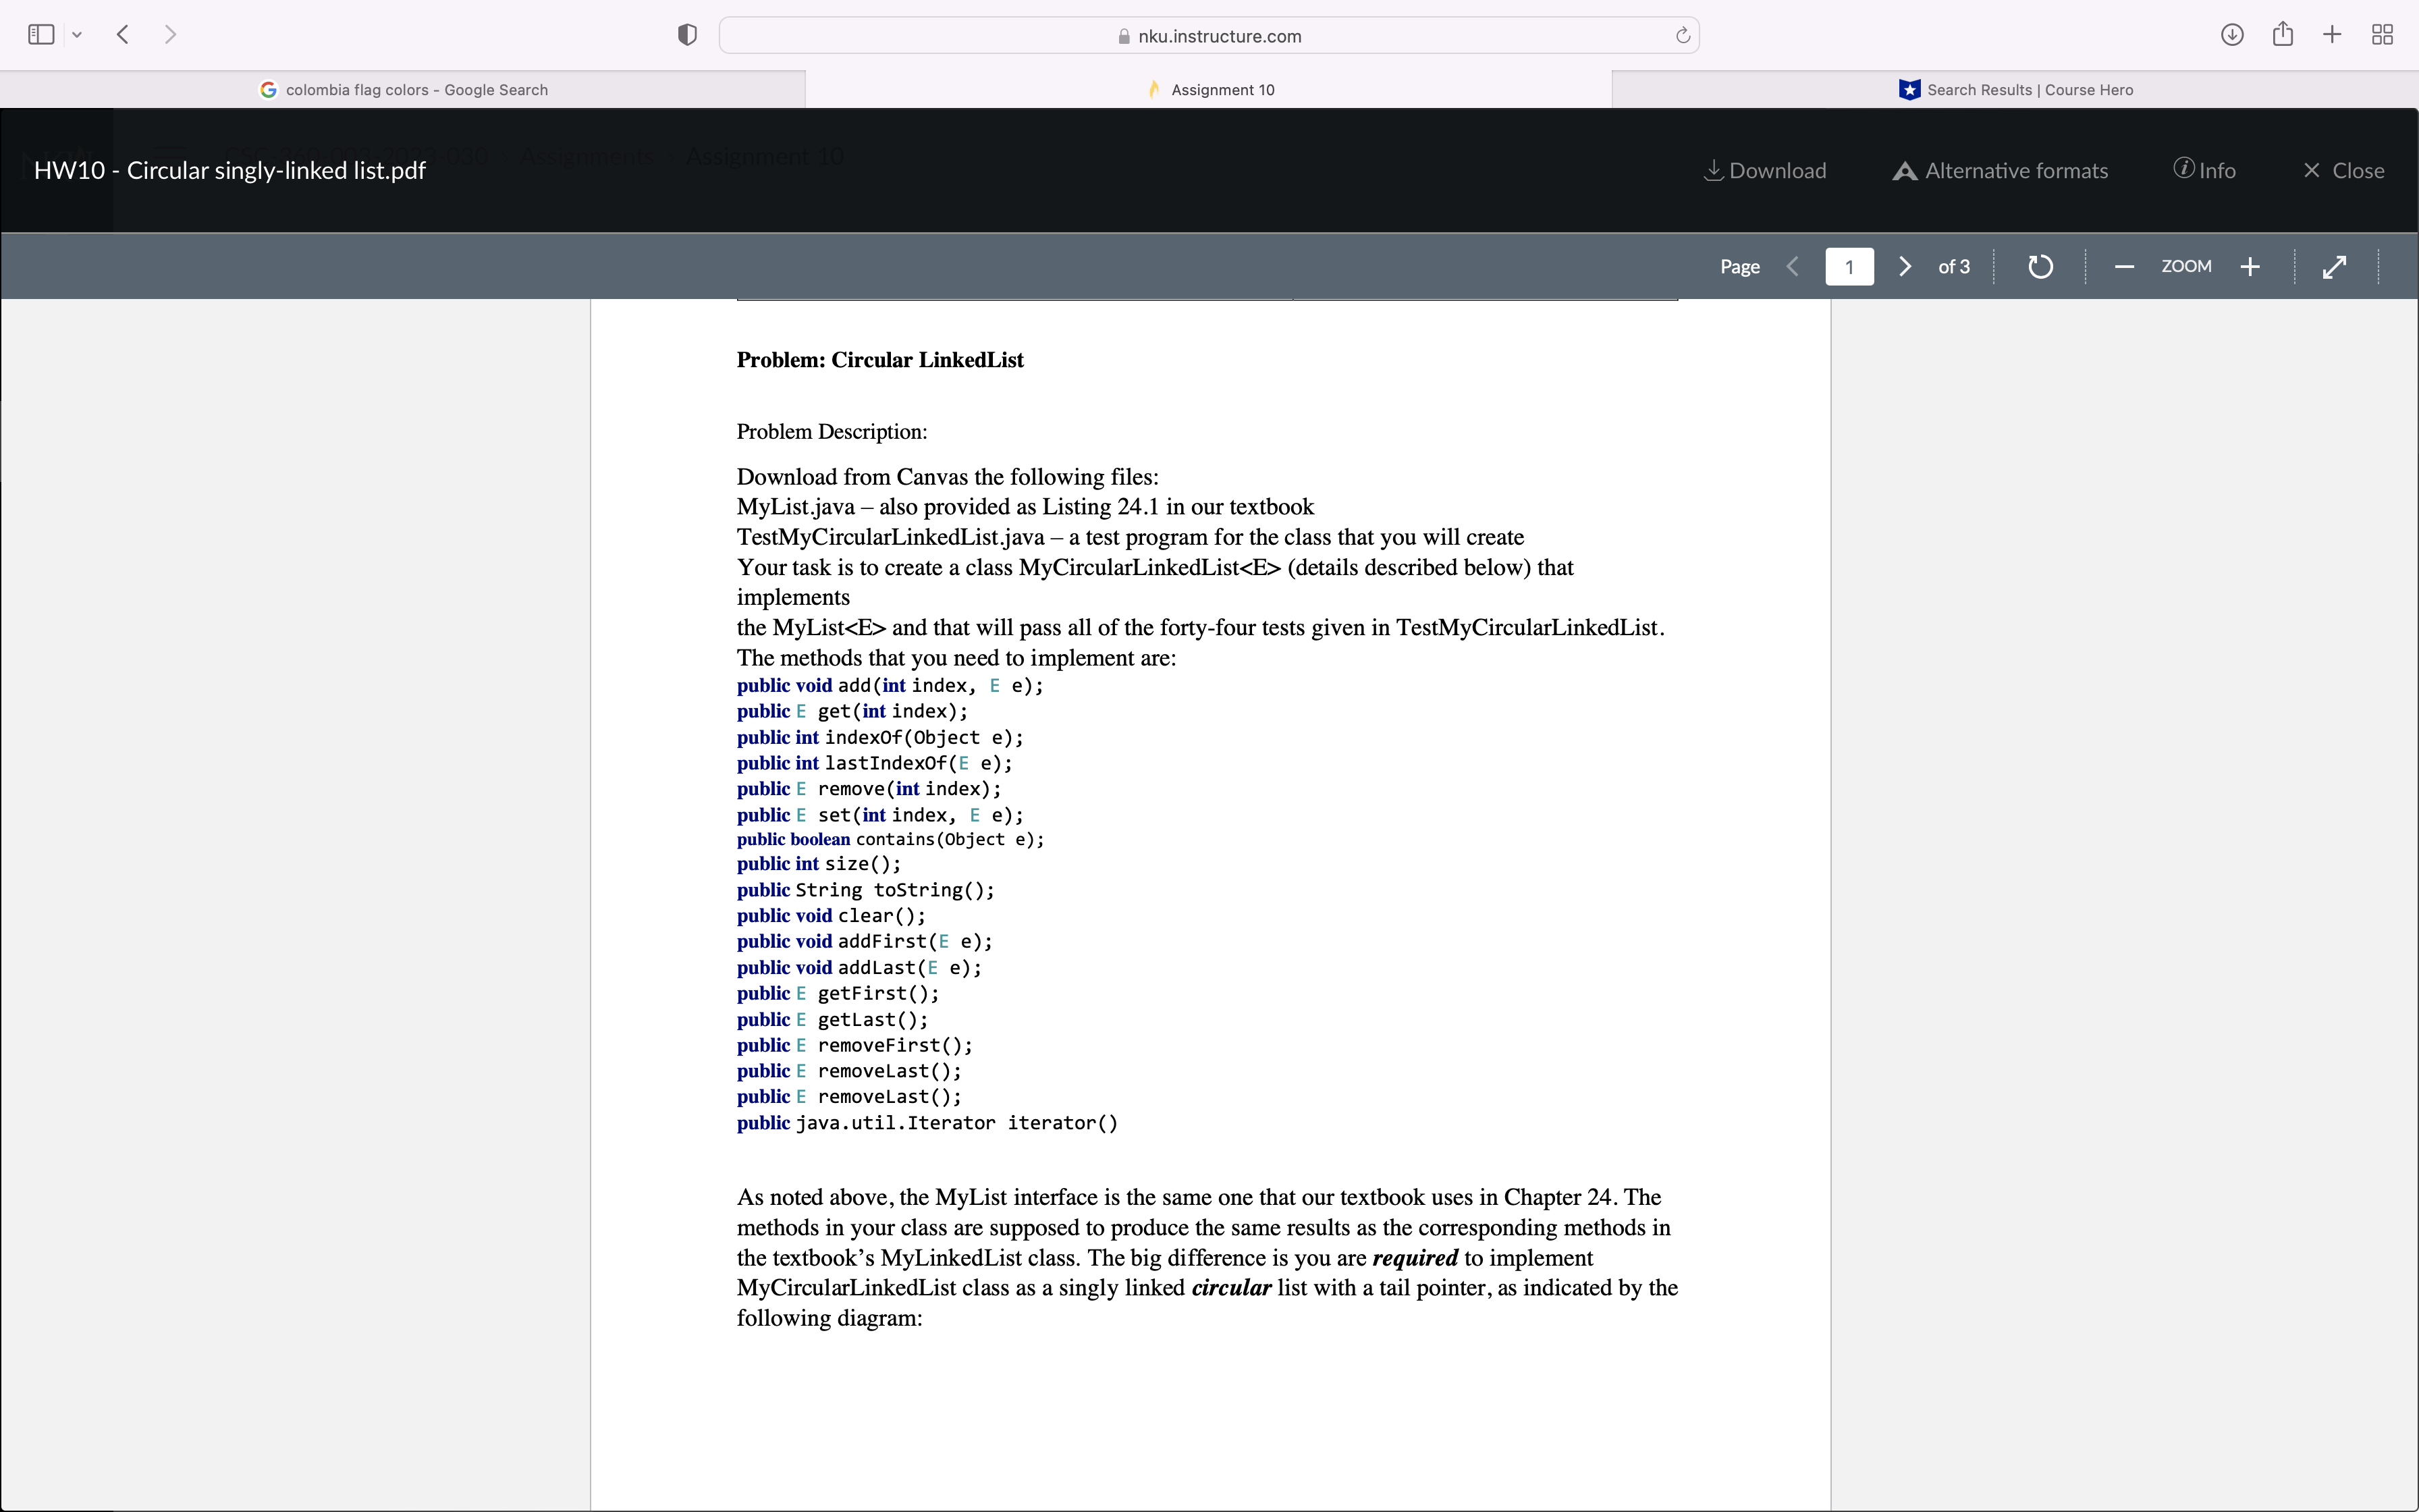Image resolution: width=2419 pixels, height=1512 pixels.
Task: Expand sidebar tab group dropdown
Action: 77,35
